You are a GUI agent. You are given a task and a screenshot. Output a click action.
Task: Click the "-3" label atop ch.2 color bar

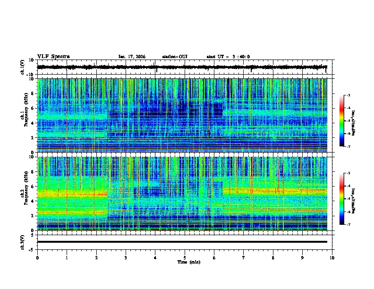pos(348,173)
